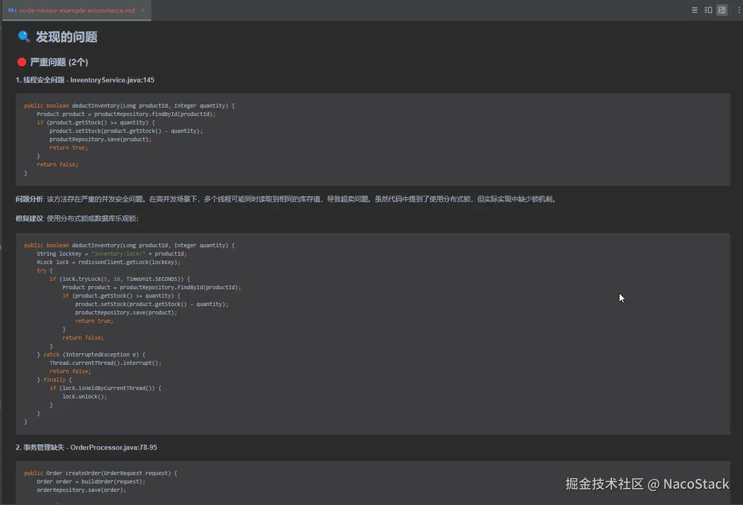The width and height of the screenshot is (743, 505).
Task: Switch to Editor and Preview split view
Action: pyautogui.click(x=708, y=10)
